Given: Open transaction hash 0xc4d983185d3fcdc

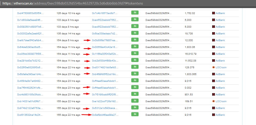Looking at the screenshot, I should tap(30, 94).
